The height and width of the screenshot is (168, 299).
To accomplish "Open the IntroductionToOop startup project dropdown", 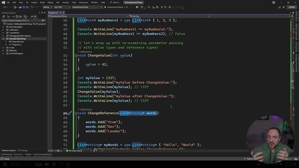I will (87, 7).
